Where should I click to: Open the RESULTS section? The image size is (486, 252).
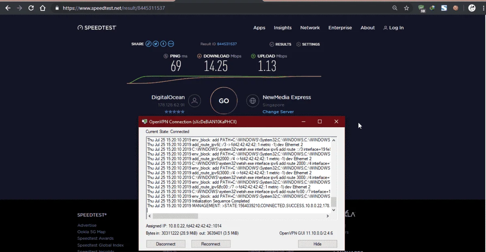(x=280, y=44)
